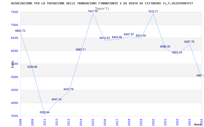Click the x-axis year 2021
This screenshot has height=127, width=204.
tap(165, 122)
